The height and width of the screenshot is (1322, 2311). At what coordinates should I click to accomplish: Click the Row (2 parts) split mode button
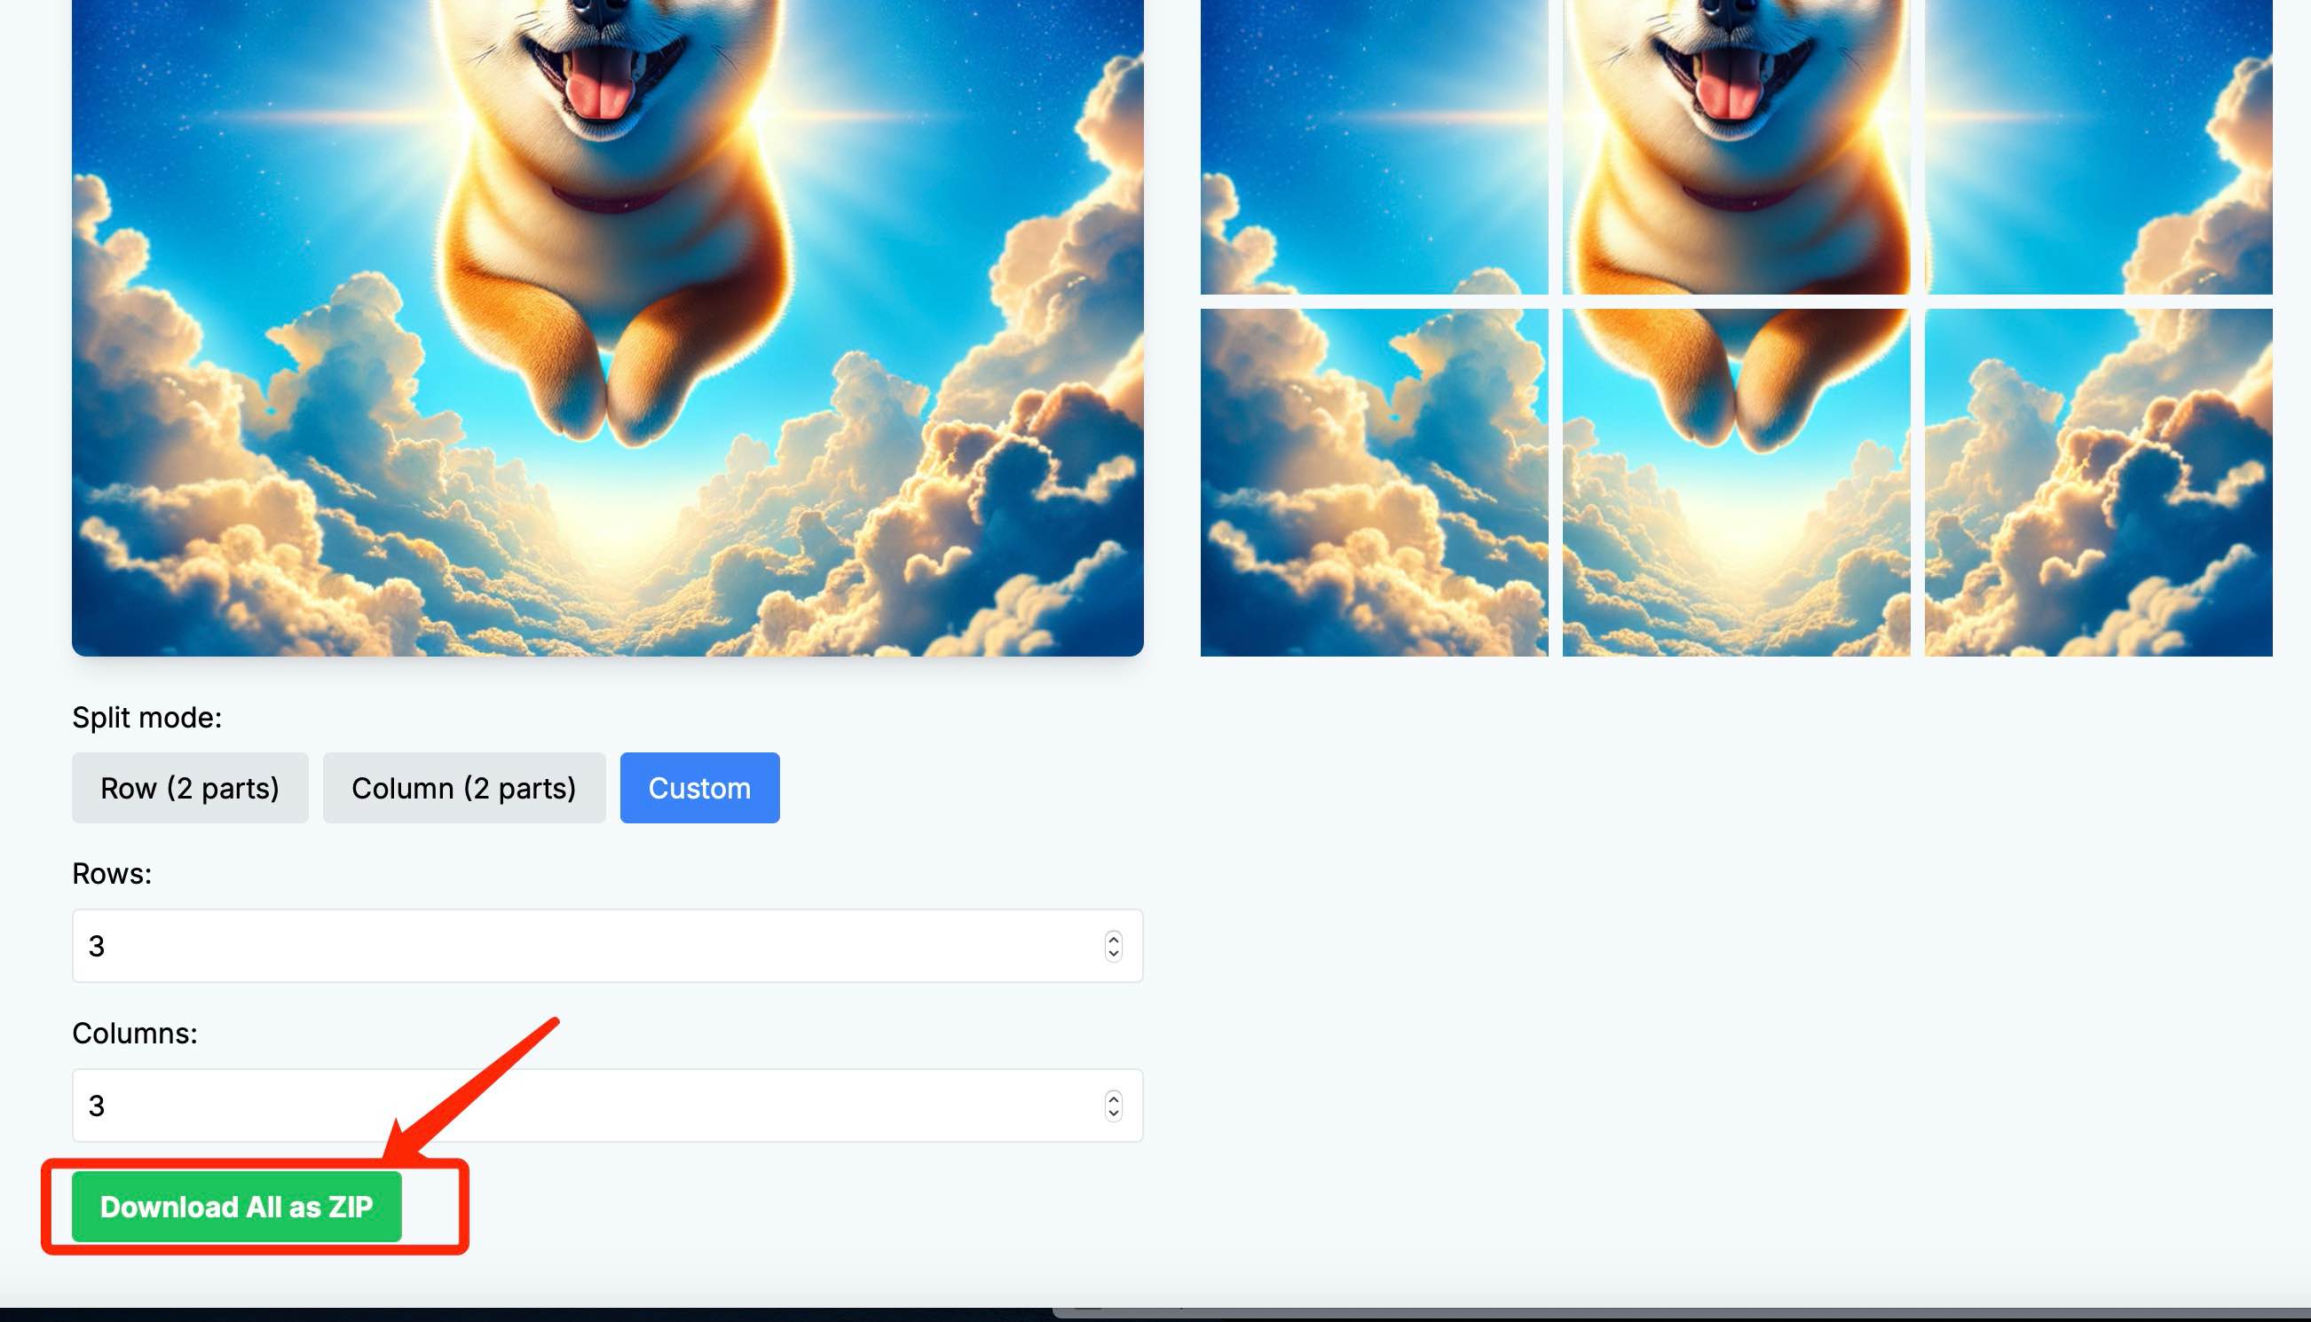click(189, 787)
